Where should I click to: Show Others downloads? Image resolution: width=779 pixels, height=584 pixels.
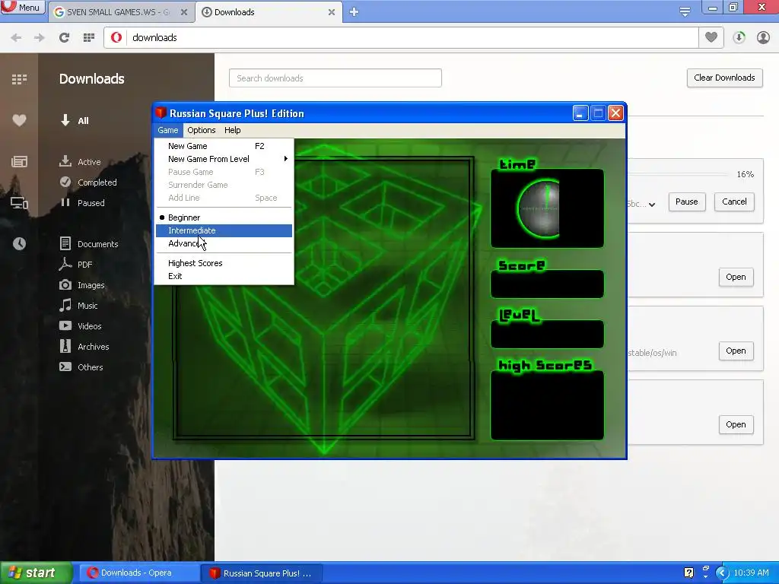pyautogui.click(x=81, y=367)
